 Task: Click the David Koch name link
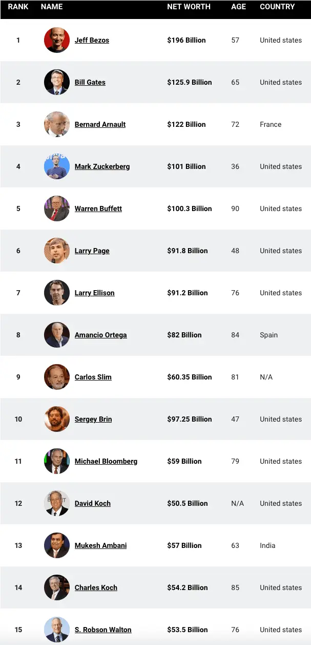coord(93,503)
